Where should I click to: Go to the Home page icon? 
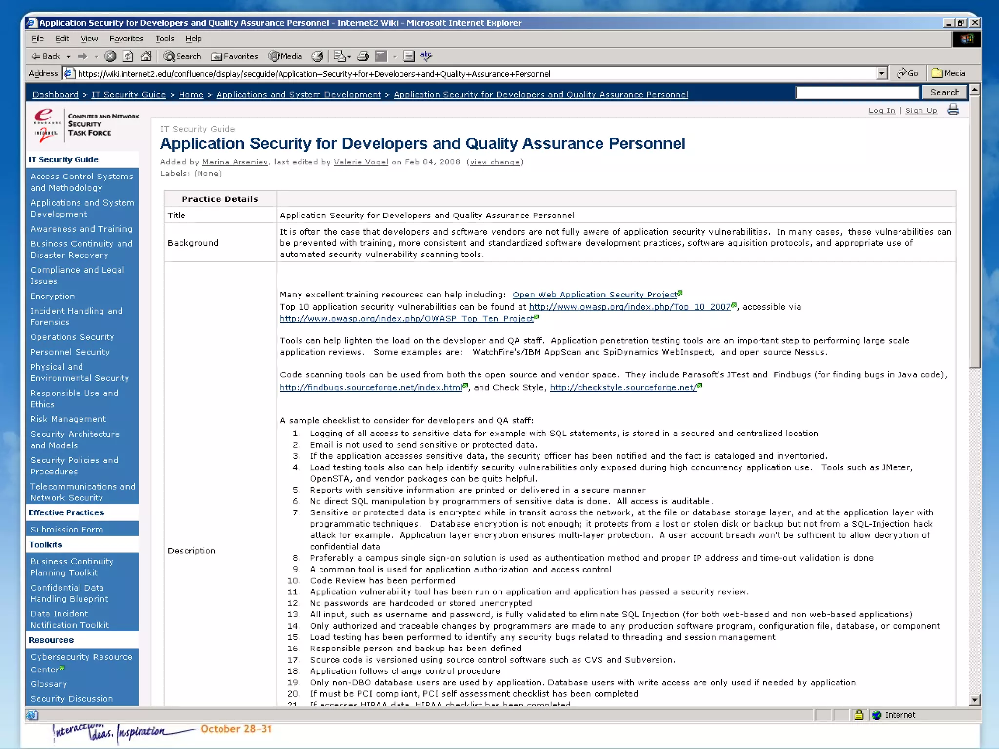click(x=146, y=56)
